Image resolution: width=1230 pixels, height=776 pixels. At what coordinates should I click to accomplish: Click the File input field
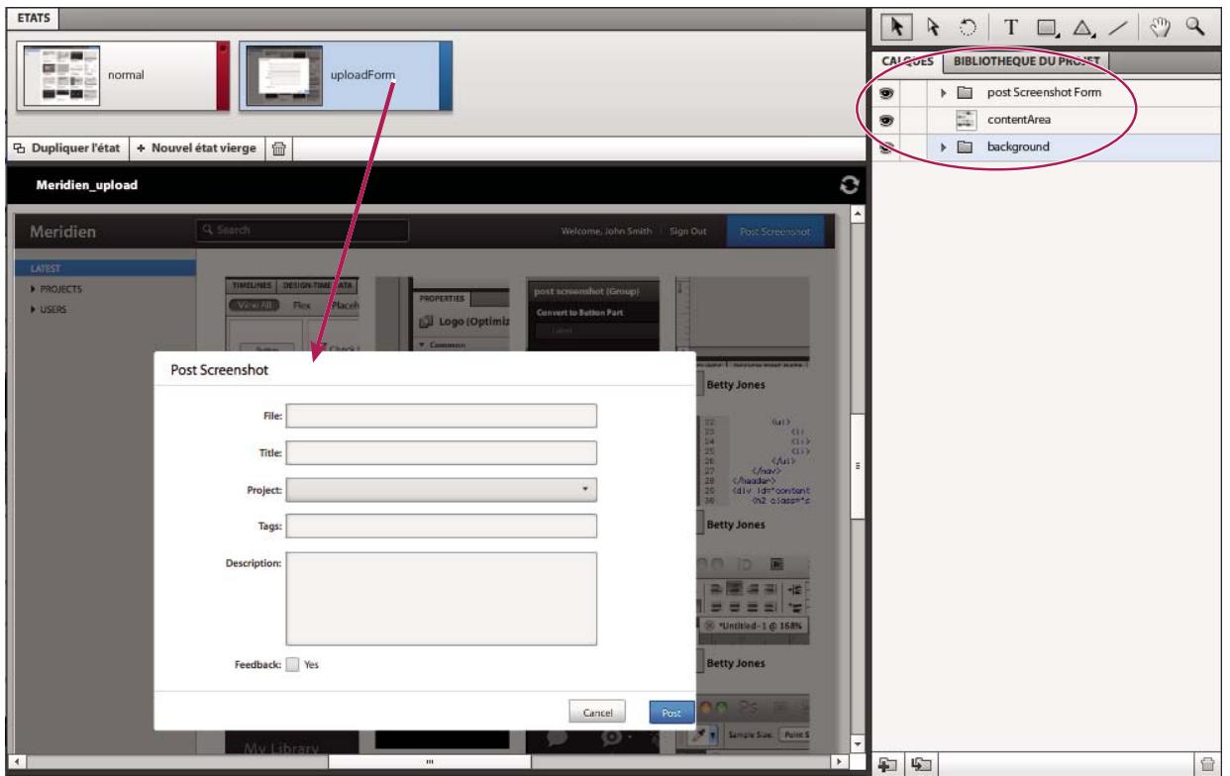[442, 416]
